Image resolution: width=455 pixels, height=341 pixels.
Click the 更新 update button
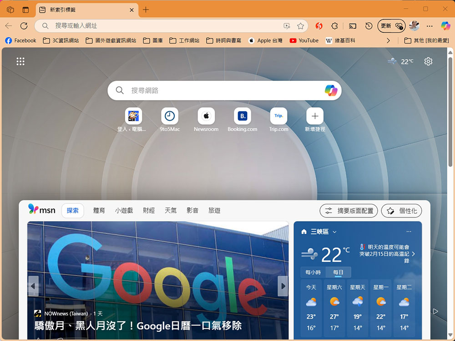(391, 26)
